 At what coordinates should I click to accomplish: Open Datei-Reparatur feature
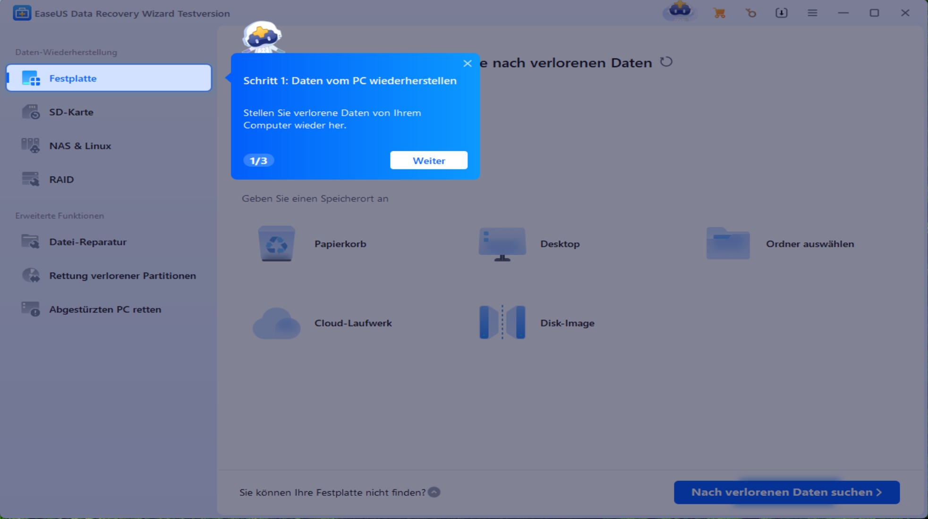click(88, 242)
